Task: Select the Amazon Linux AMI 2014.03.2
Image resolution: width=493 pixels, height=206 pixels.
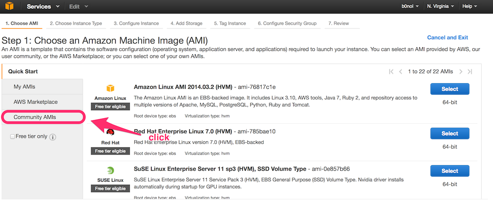Action: pyautogui.click(x=449, y=89)
